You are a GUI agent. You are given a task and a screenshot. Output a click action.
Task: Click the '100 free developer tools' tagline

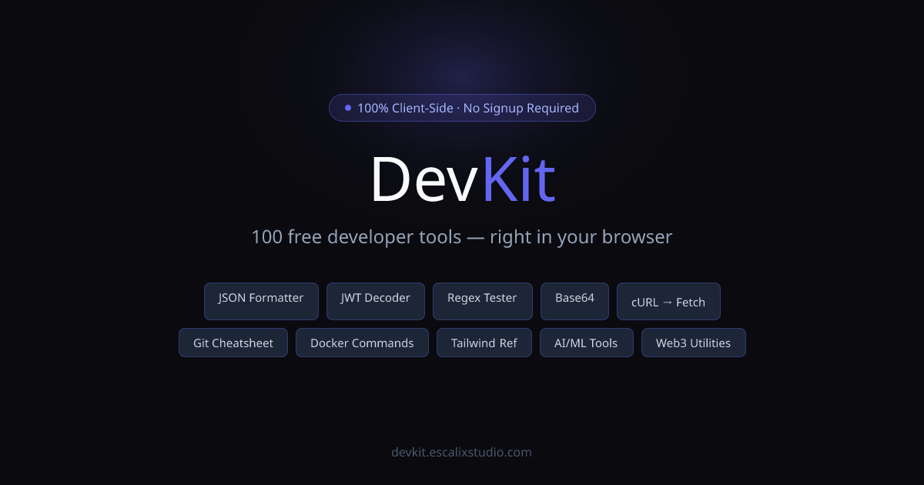462,237
